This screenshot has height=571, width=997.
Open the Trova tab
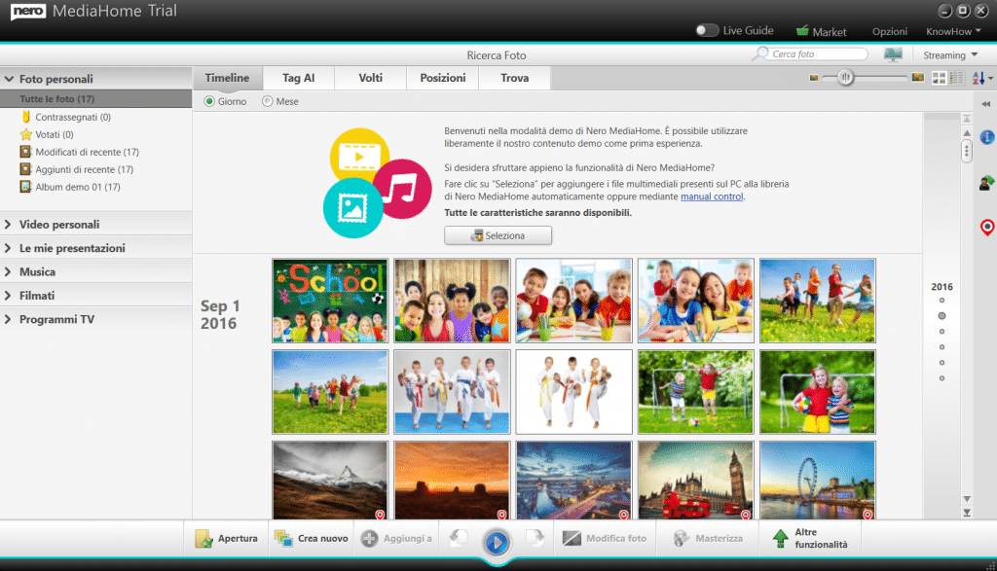pos(514,78)
